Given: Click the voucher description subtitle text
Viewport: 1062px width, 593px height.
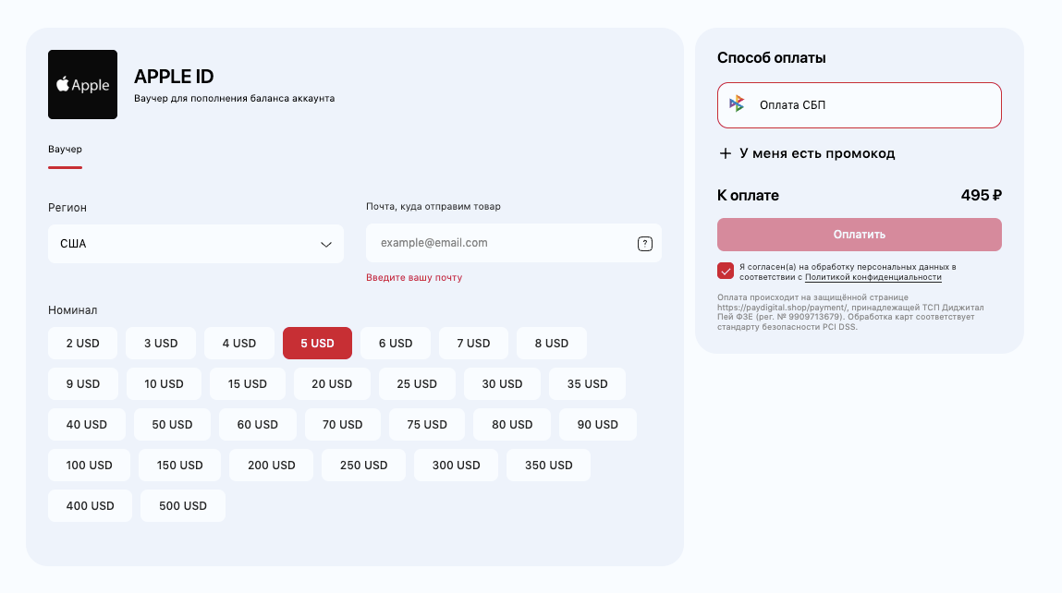Looking at the screenshot, I should 235,99.
